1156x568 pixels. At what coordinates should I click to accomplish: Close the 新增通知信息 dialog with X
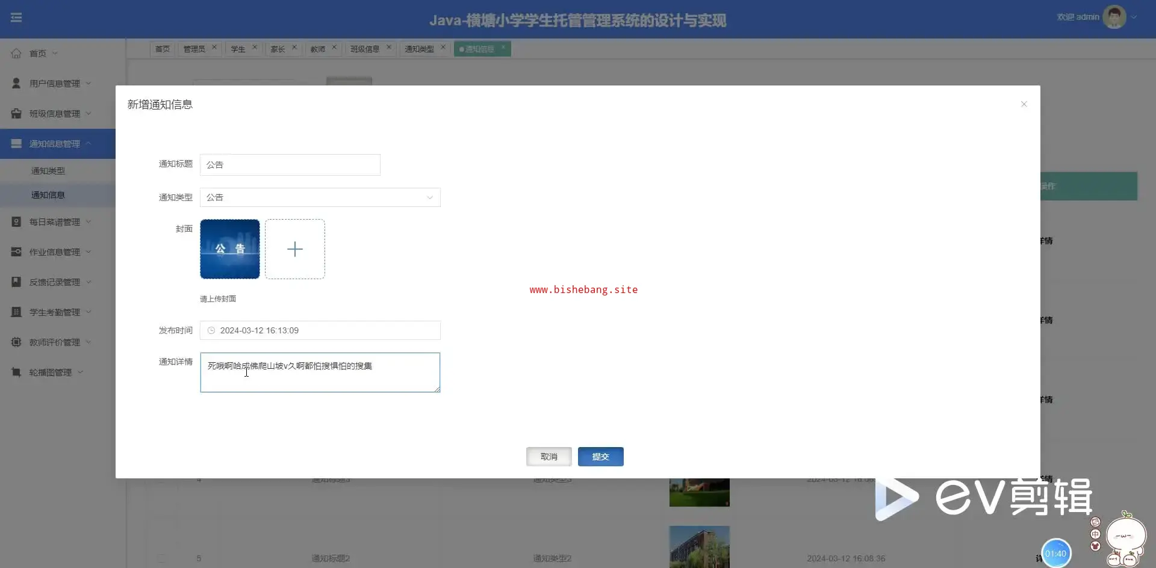(1024, 104)
